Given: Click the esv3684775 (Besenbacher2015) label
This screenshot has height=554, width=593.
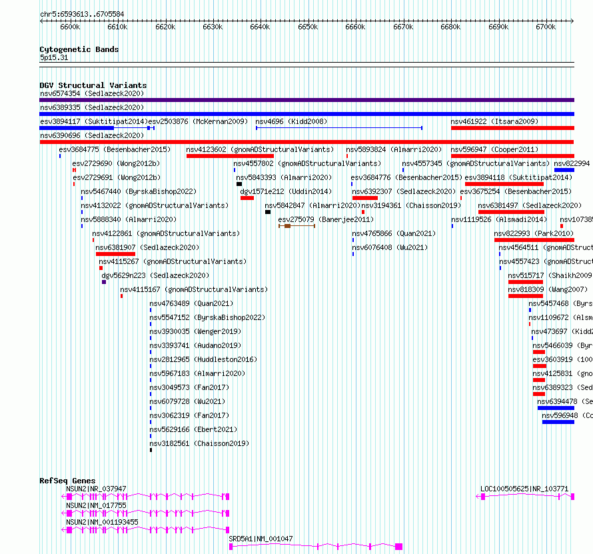Looking at the screenshot, I should point(115,149).
